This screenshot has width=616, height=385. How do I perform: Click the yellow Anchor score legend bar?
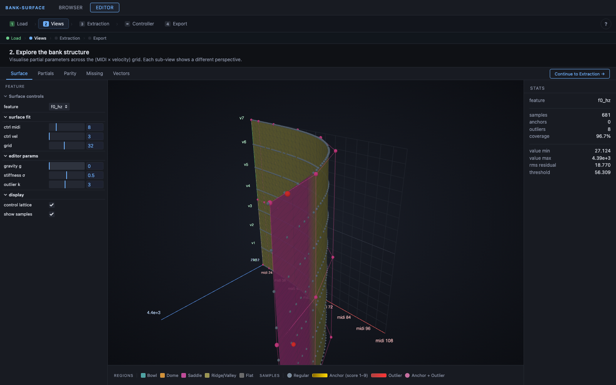pos(320,375)
